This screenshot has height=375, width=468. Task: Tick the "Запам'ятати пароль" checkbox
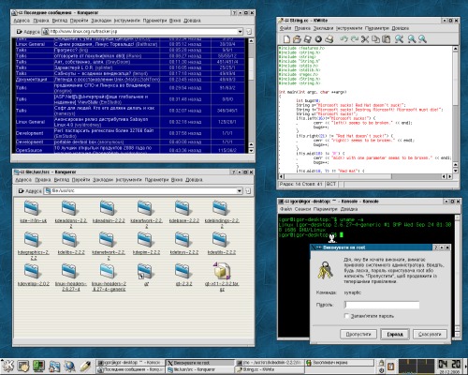[346, 316]
